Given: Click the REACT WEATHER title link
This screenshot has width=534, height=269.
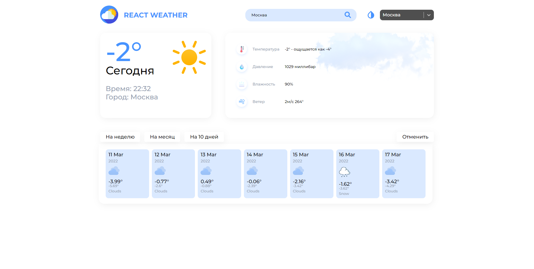Looking at the screenshot, I should (x=155, y=15).
